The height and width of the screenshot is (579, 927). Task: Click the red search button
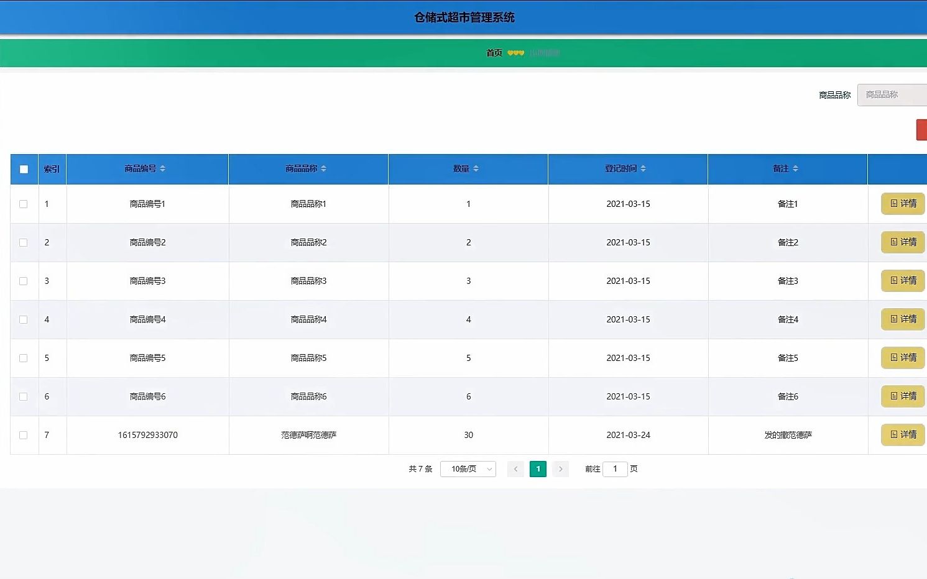[x=922, y=130]
